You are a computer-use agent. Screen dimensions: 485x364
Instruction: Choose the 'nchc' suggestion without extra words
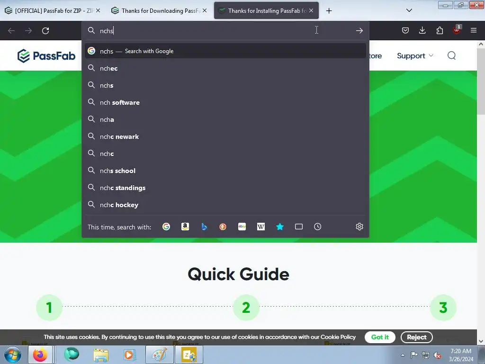click(225, 154)
